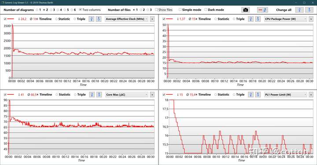The image size is (317, 165).
Task: Click up arrow in Average Effective Clock panel
Action: (x=92, y=19)
